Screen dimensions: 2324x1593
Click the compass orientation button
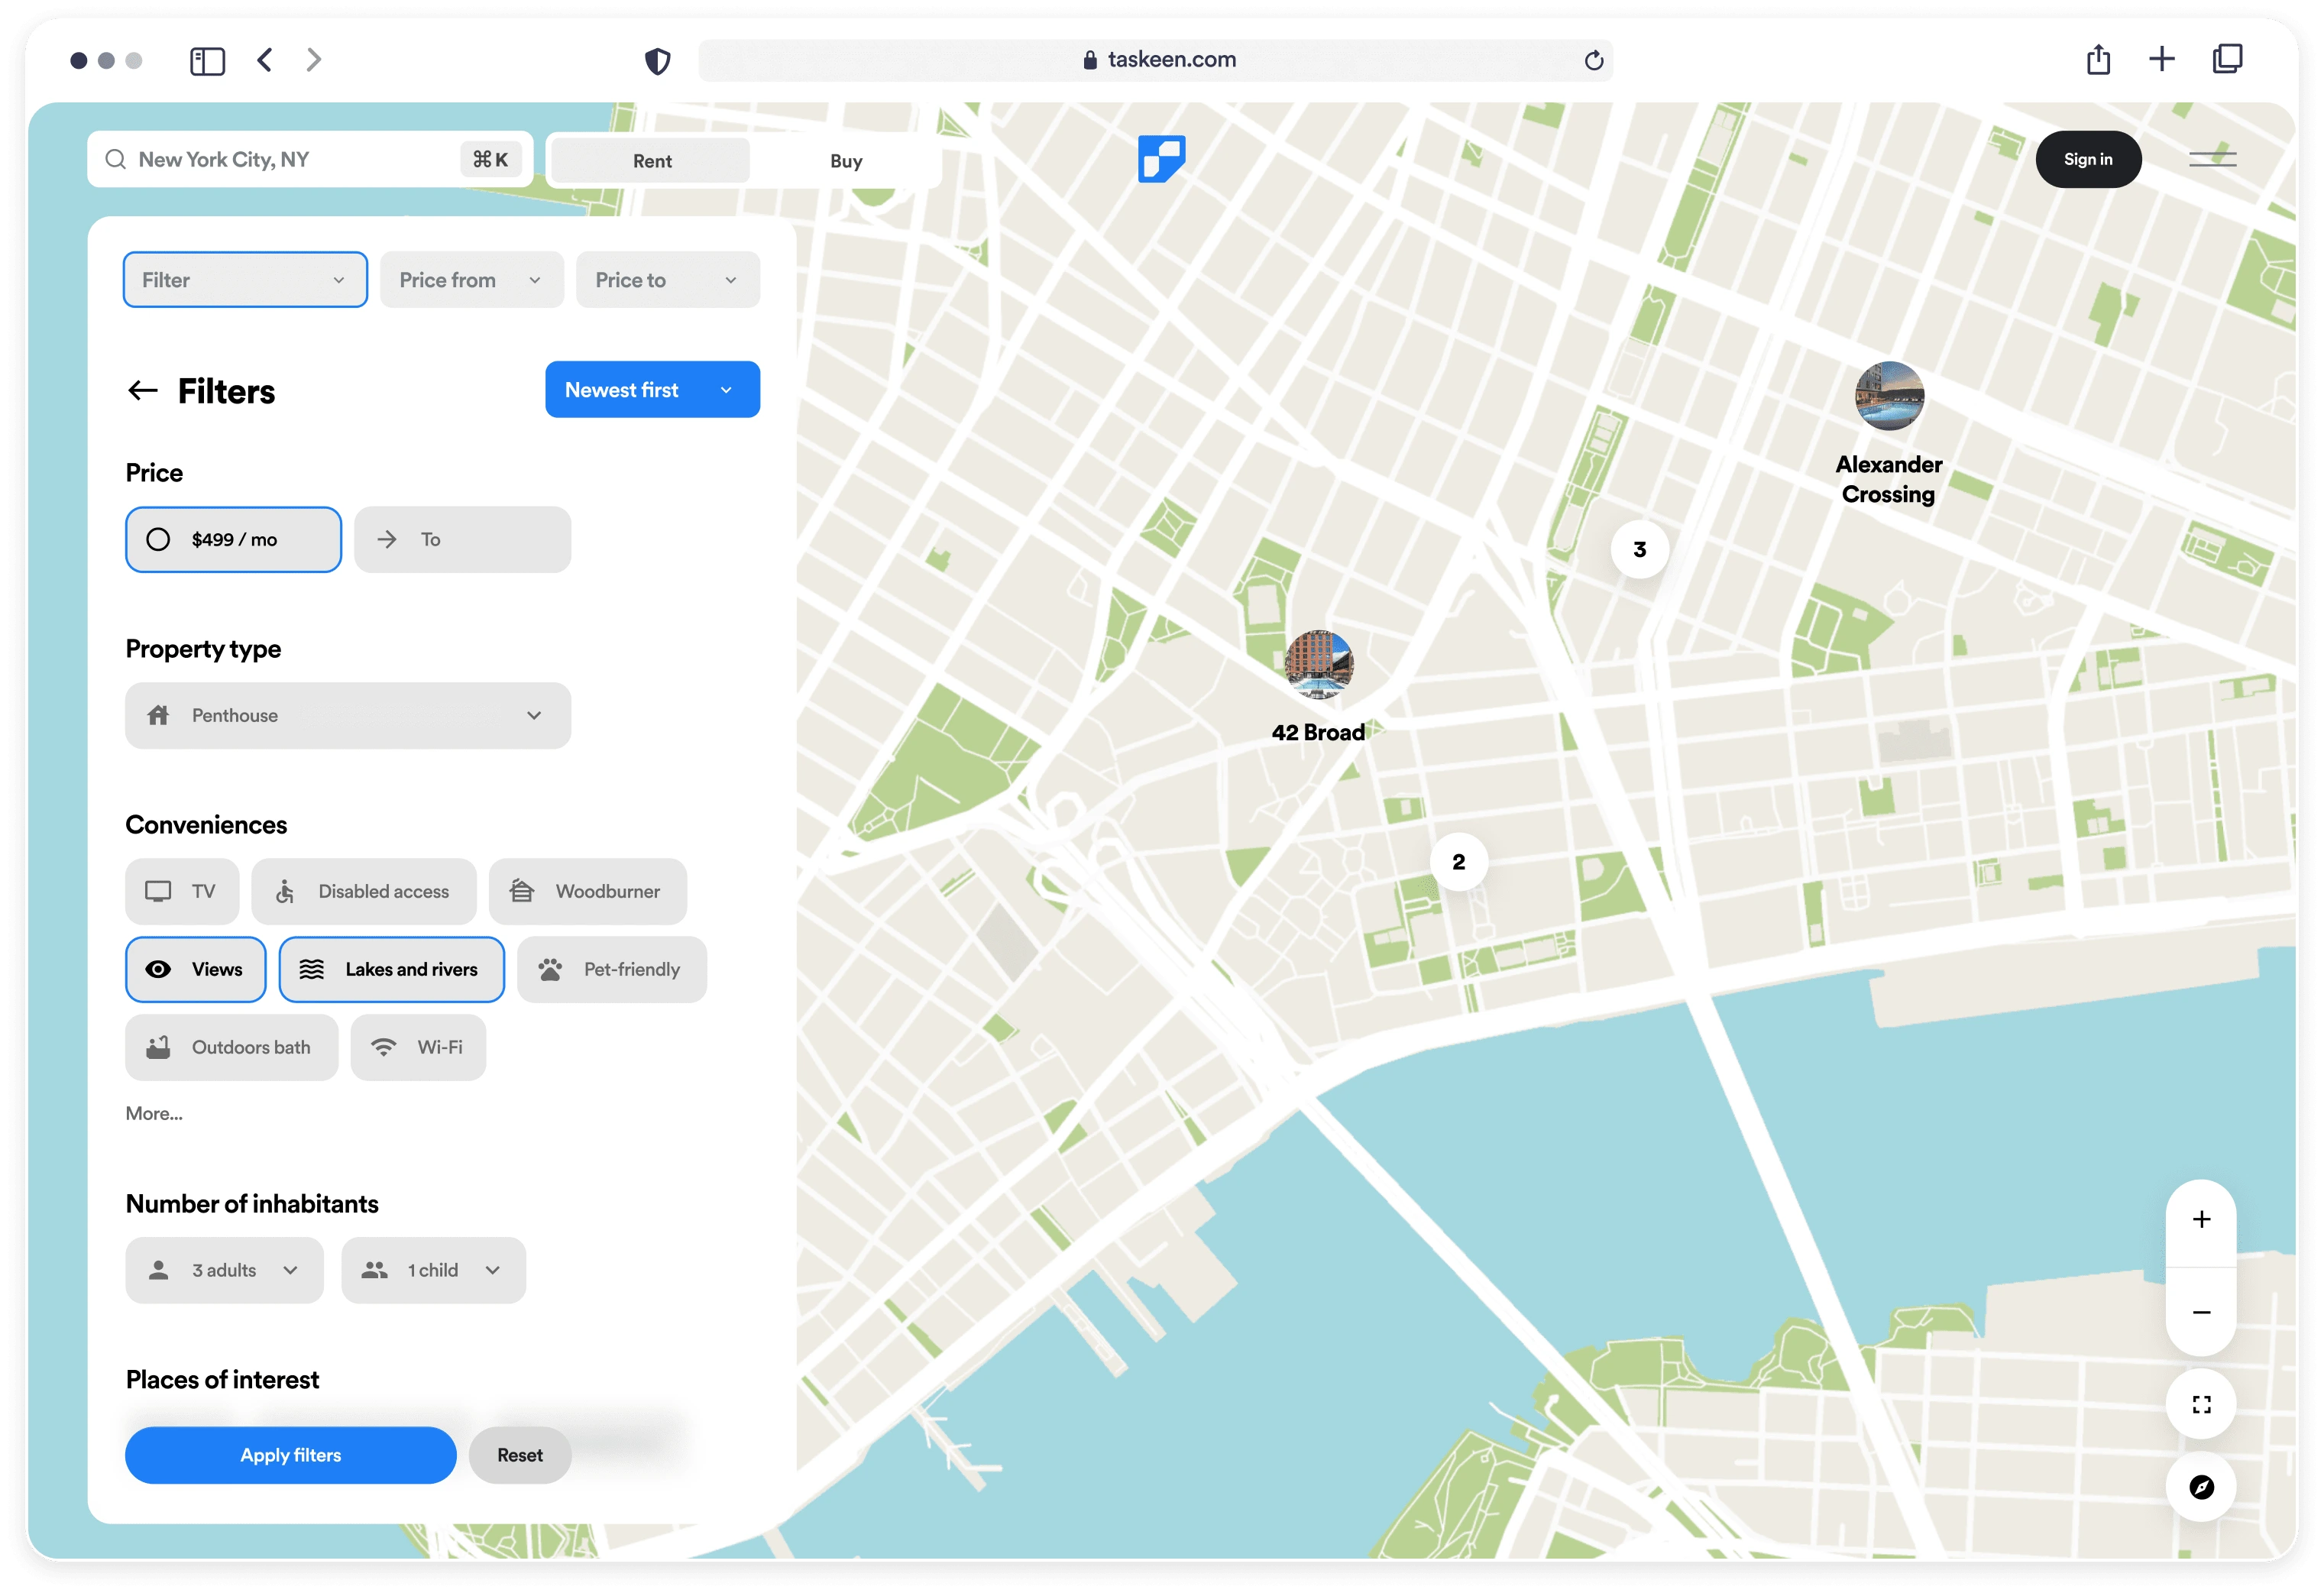pos(2201,1487)
